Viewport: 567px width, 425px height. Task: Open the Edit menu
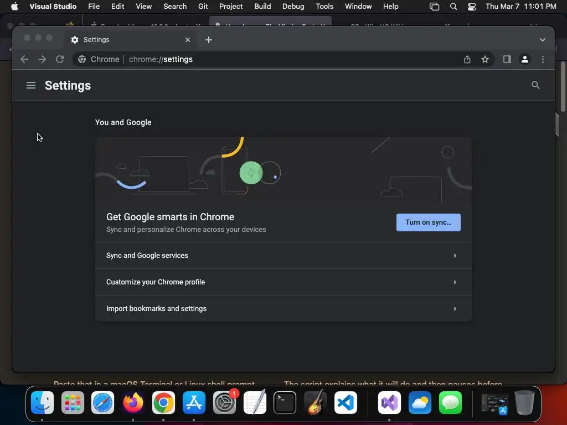coord(117,6)
